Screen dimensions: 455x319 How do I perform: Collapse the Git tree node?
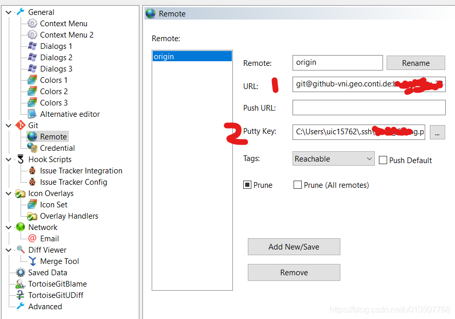click(x=8, y=126)
